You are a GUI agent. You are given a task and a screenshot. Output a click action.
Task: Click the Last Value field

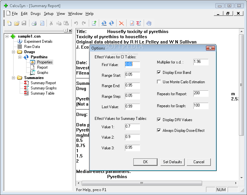[132, 107]
